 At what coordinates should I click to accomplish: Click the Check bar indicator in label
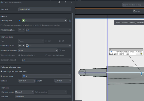pyautogui.click(x=139, y=54)
